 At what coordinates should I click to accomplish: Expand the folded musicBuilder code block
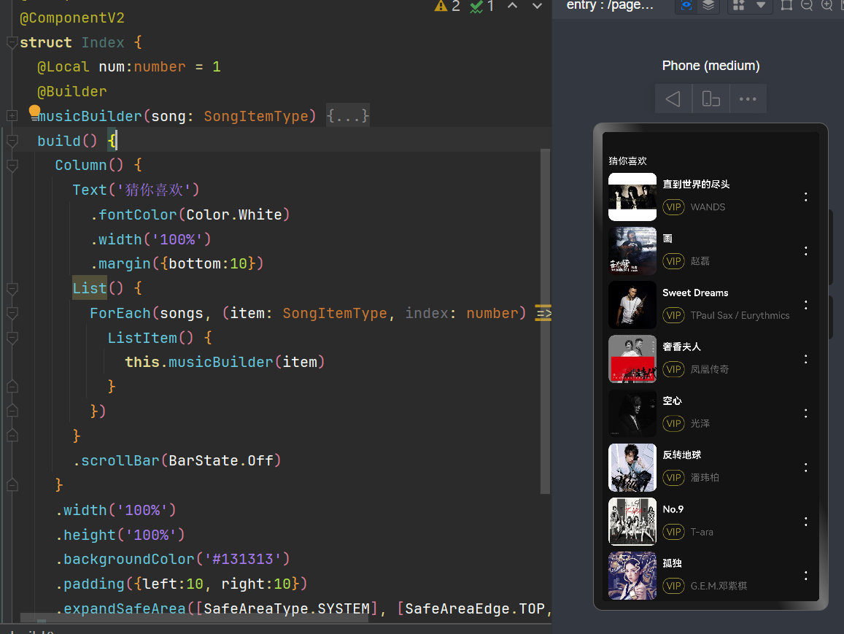pyautogui.click(x=12, y=116)
